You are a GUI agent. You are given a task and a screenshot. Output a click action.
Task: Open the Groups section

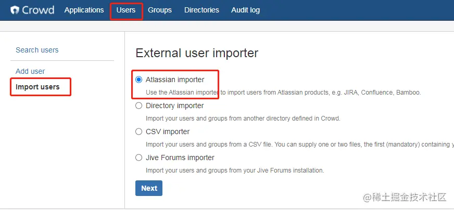point(159,10)
